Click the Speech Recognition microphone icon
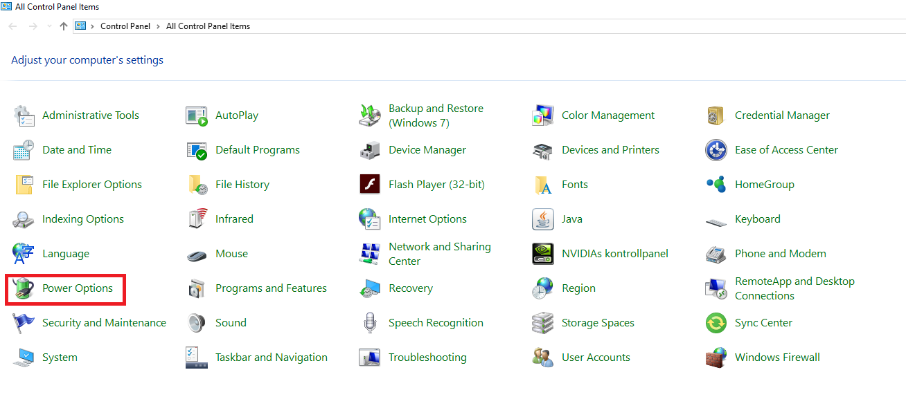906x408 pixels. [x=370, y=323]
